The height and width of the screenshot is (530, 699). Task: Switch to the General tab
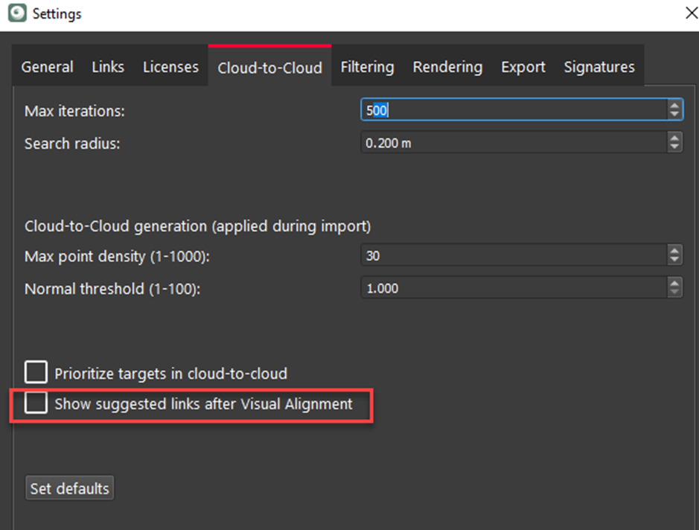coord(47,67)
